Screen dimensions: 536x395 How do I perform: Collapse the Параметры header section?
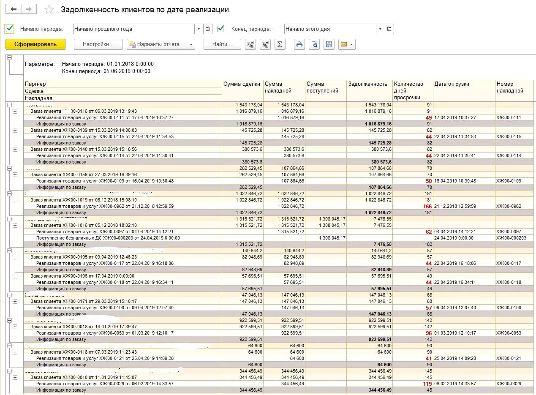[10, 58]
